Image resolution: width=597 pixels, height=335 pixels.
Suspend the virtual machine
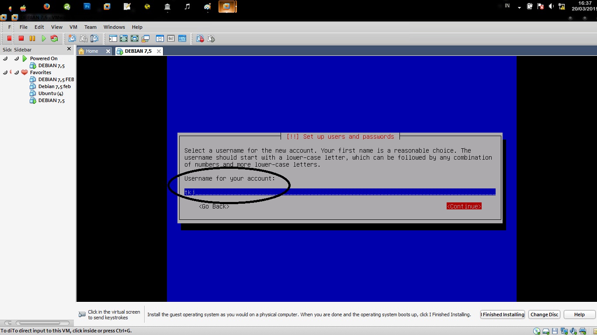32,38
